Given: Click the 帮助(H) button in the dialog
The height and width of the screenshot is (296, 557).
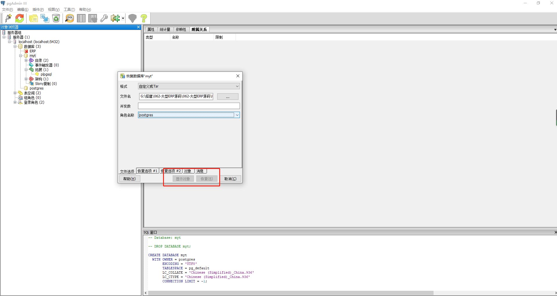Looking at the screenshot, I should (x=129, y=178).
